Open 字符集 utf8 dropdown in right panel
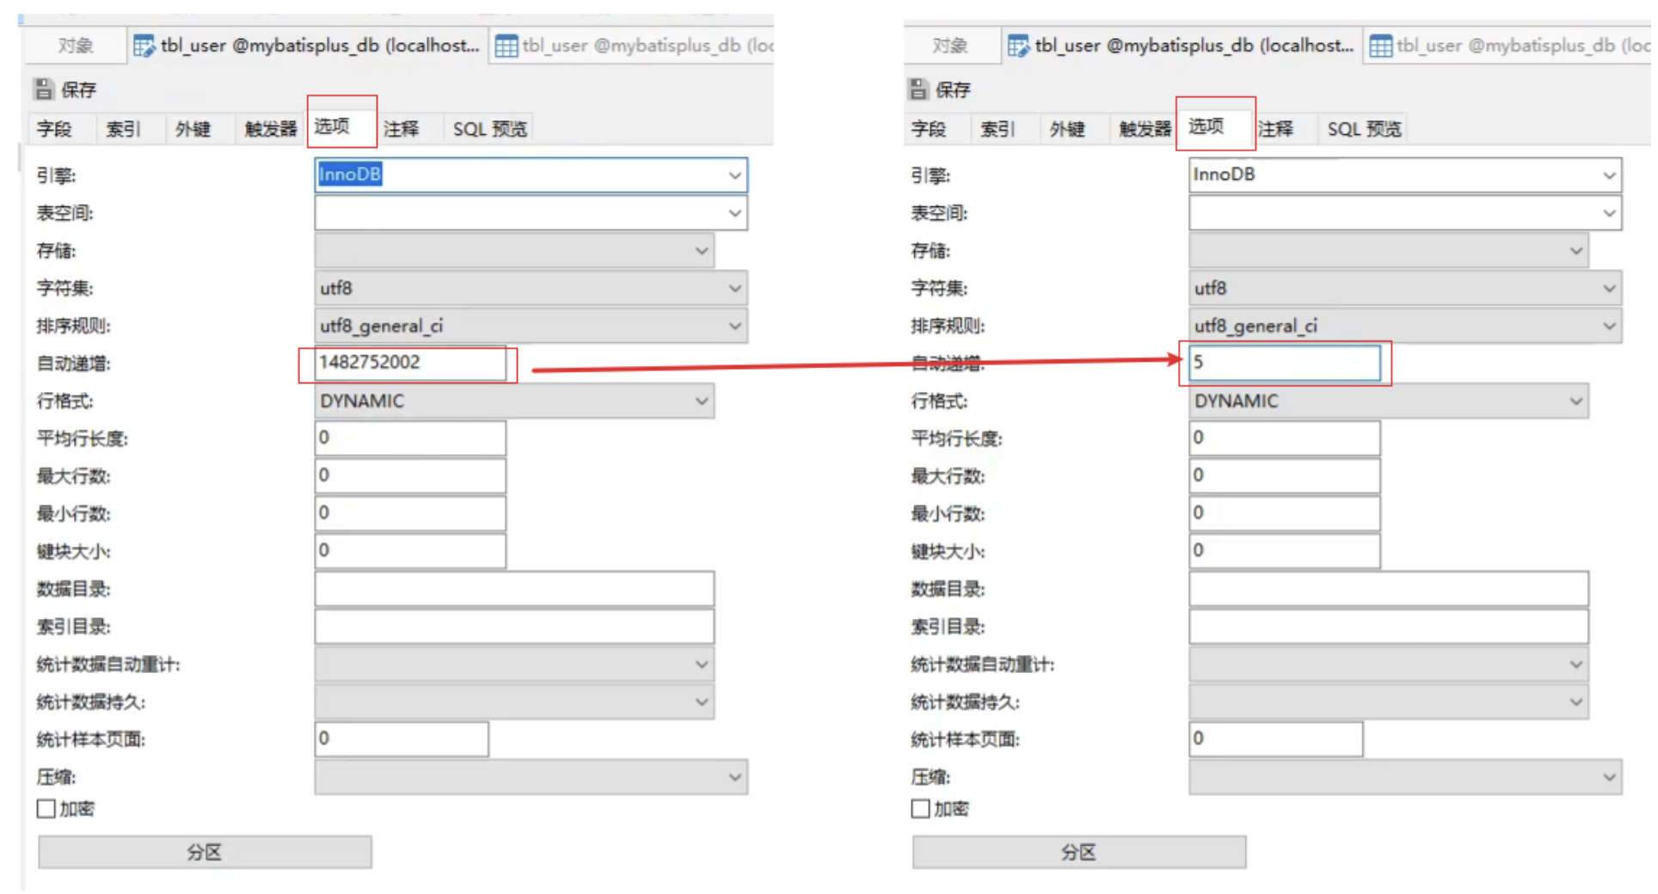 (1405, 288)
